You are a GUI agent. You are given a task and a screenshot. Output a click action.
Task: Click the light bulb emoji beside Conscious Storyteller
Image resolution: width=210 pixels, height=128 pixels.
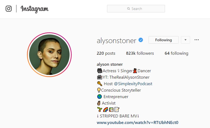coord(99,90)
